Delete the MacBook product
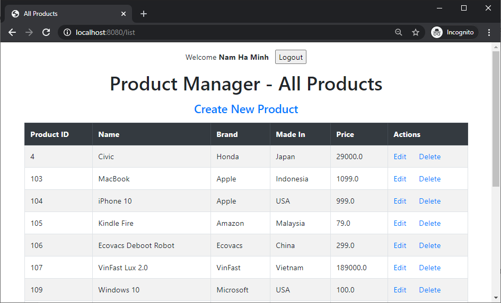The image size is (501, 303). 430,179
